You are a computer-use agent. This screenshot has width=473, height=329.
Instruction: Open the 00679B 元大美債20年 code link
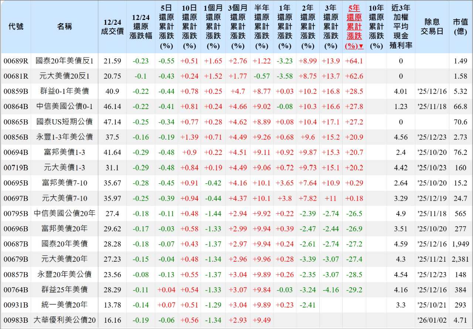coord(16,259)
